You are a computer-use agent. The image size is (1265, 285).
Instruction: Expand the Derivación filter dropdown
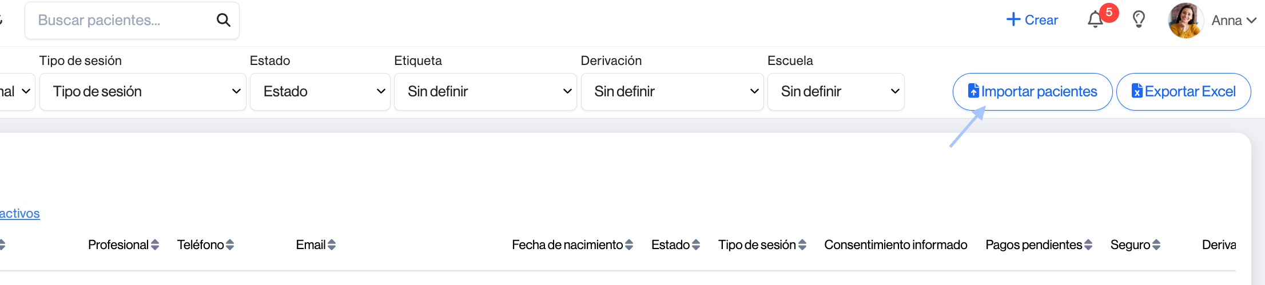tap(672, 92)
